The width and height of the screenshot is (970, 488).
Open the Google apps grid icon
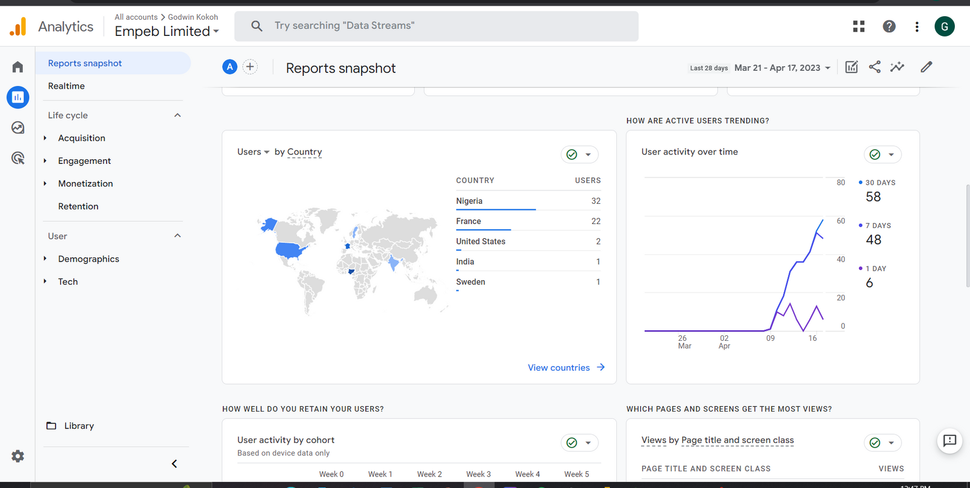[859, 26]
